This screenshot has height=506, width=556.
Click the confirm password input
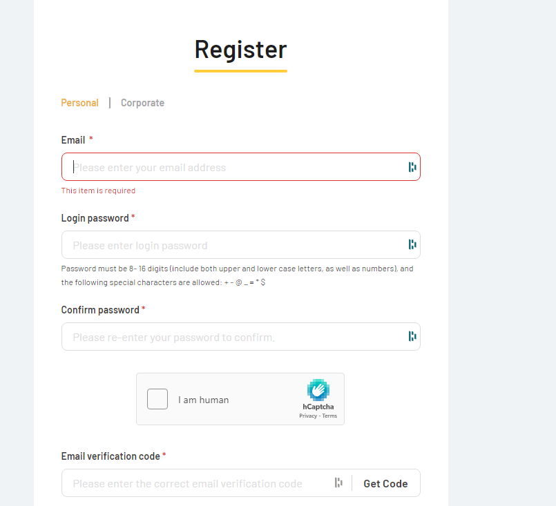point(207,336)
